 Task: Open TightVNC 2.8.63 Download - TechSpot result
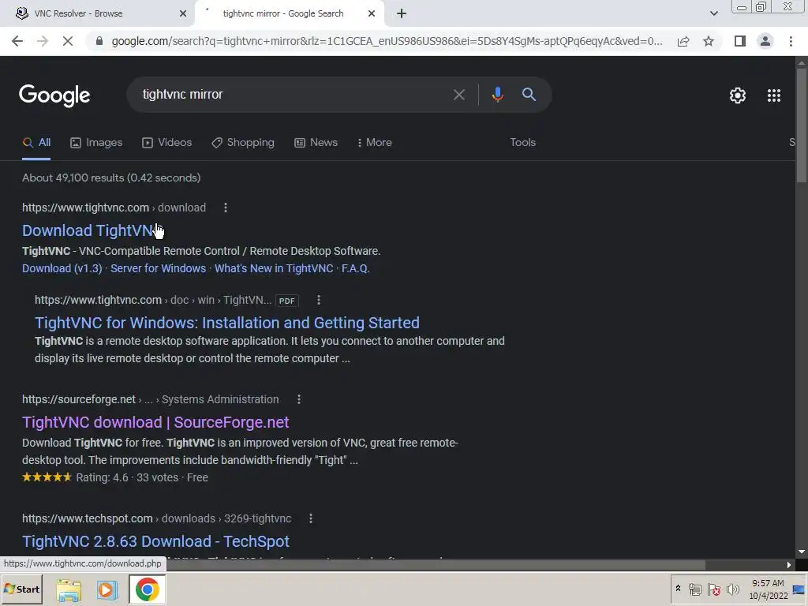click(155, 541)
